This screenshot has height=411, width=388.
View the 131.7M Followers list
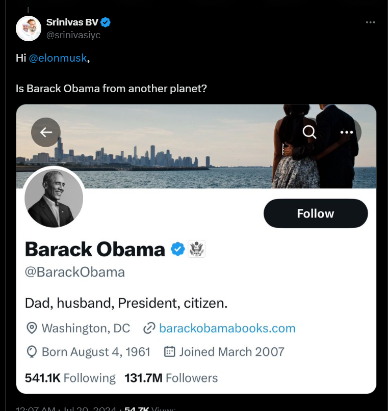tap(171, 378)
